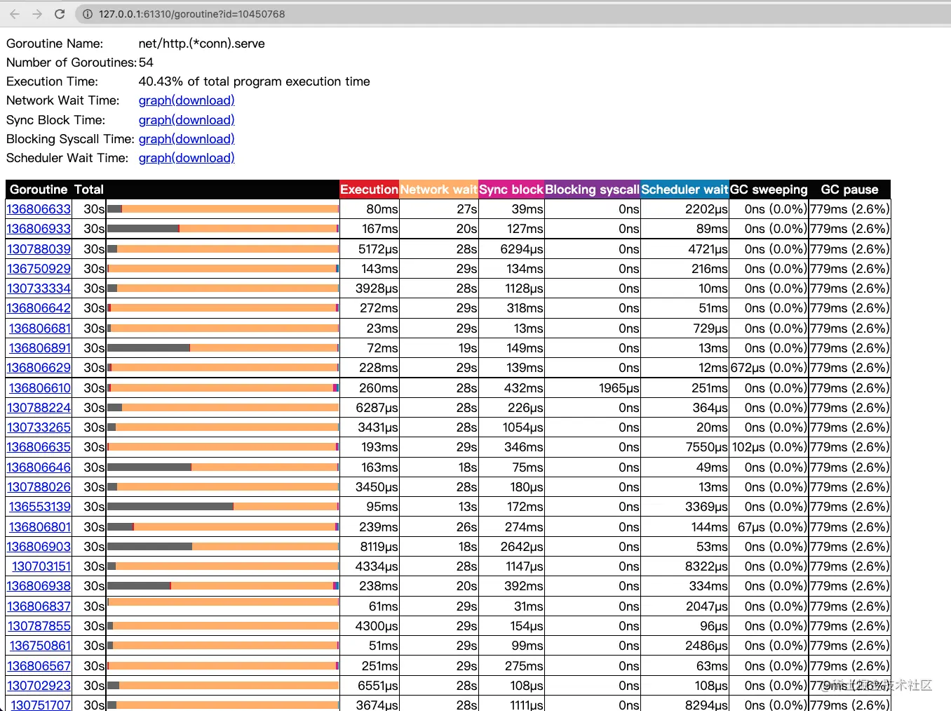Open goroutine 136553139 link
The height and width of the screenshot is (711, 951).
tap(40, 507)
